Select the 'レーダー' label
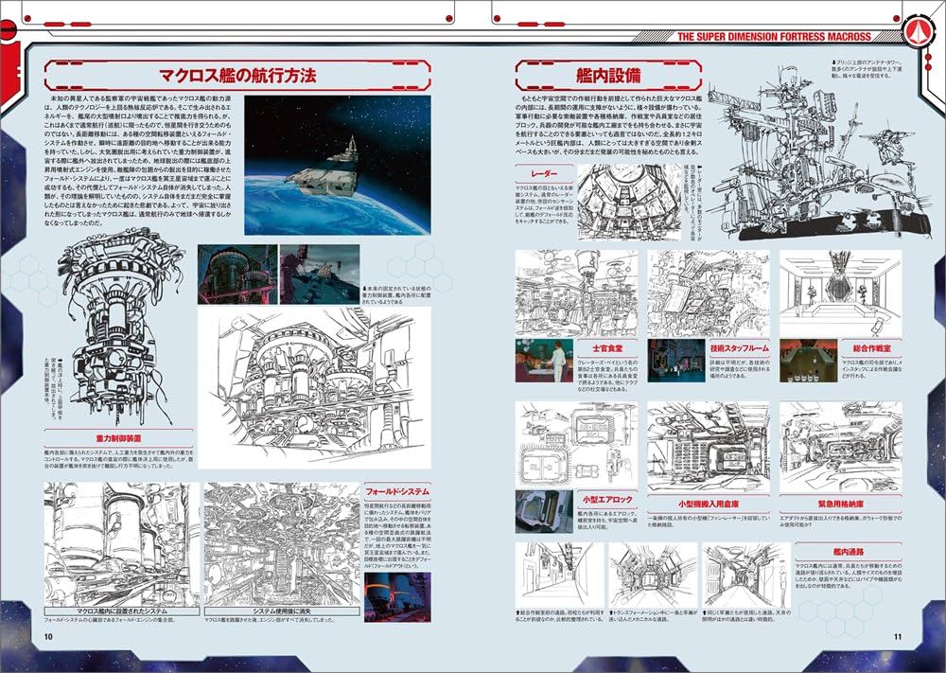This screenshot has width=946, height=673. pyautogui.click(x=546, y=173)
